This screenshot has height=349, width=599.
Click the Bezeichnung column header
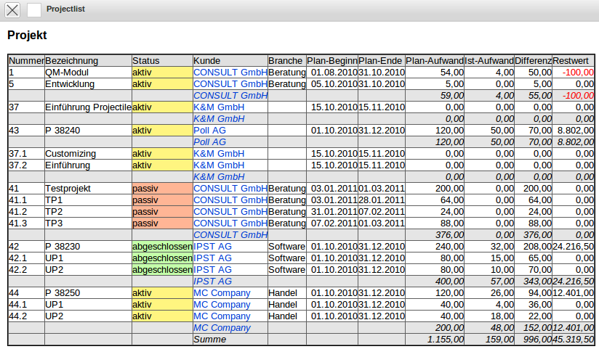click(x=71, y=61)
